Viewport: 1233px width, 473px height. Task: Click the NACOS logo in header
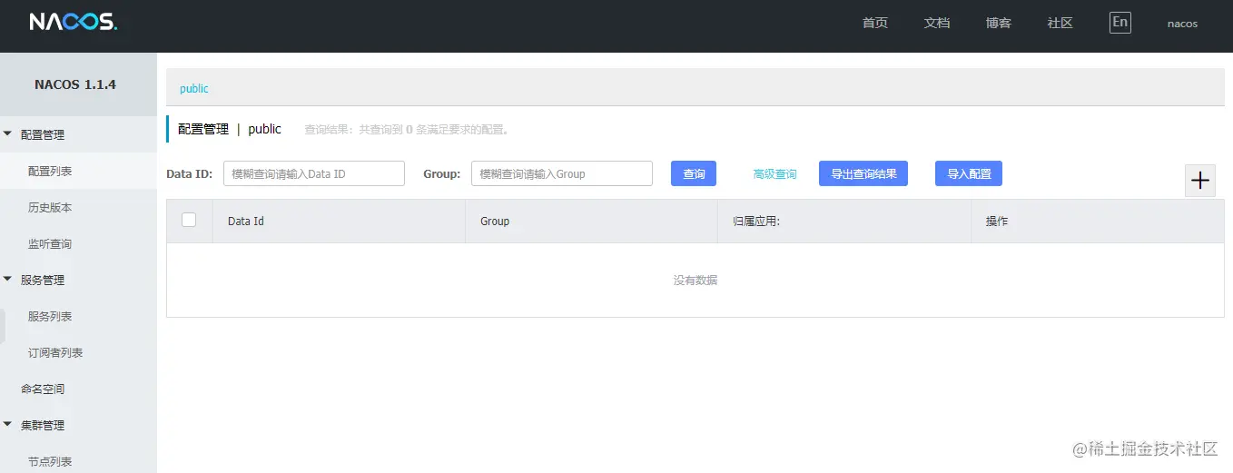73,23
